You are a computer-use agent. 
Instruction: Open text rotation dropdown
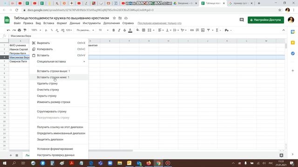pyautogui.click(x=183, y=30)
